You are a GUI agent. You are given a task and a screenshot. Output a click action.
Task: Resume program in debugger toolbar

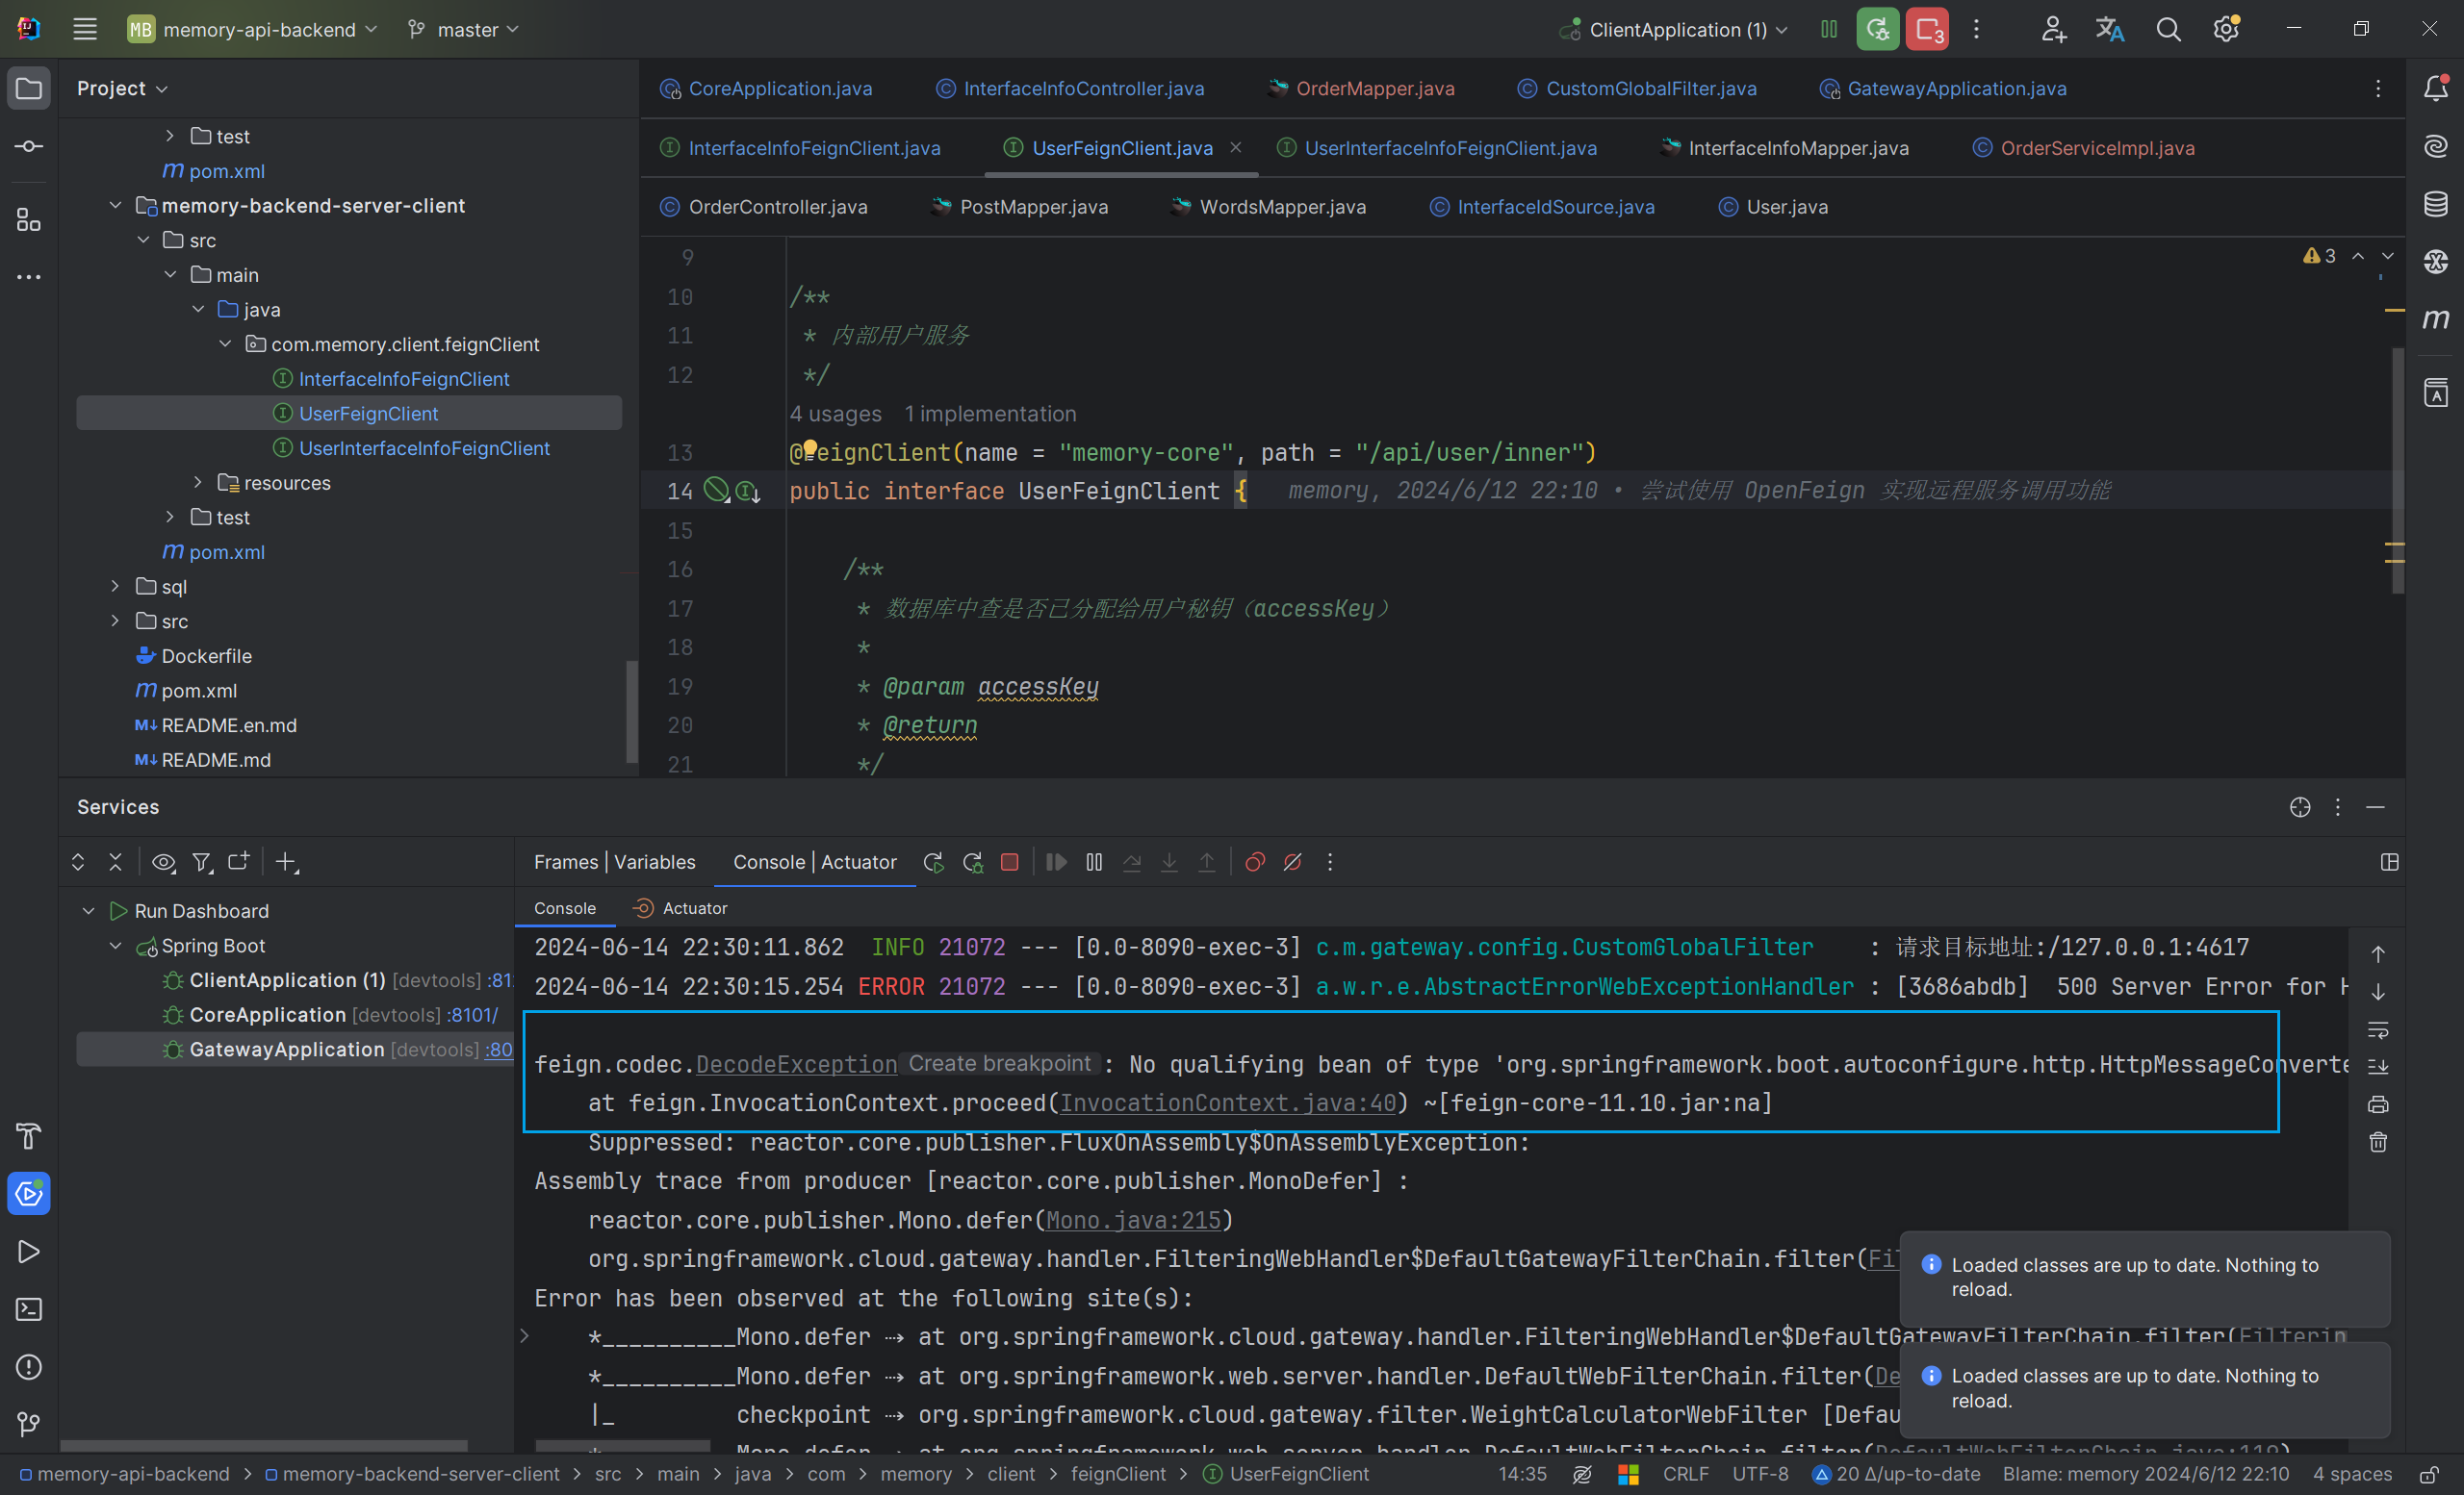tap(1056, 862)
